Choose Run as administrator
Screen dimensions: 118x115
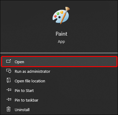coord(32,71)
